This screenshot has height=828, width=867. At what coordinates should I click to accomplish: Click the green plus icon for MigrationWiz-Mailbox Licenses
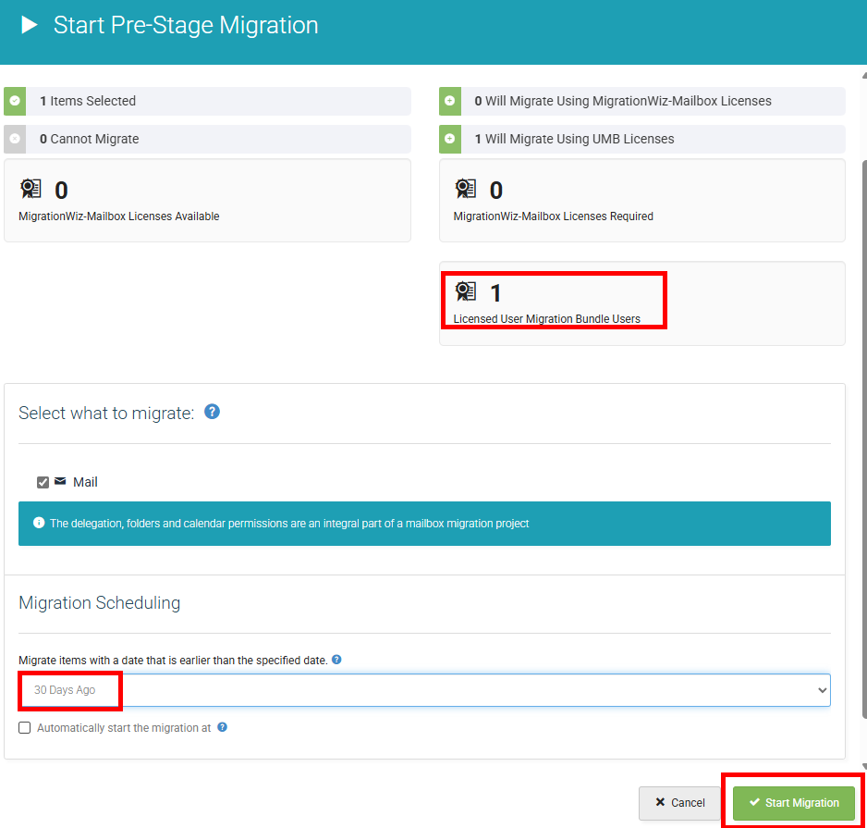pyautogui.click(x=450, y=101)
